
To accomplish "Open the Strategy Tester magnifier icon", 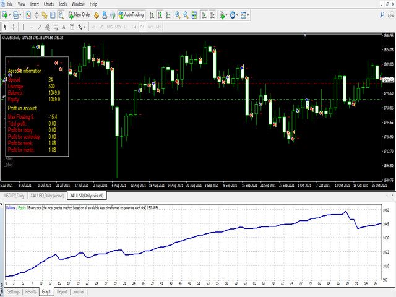I will (61, 15).
